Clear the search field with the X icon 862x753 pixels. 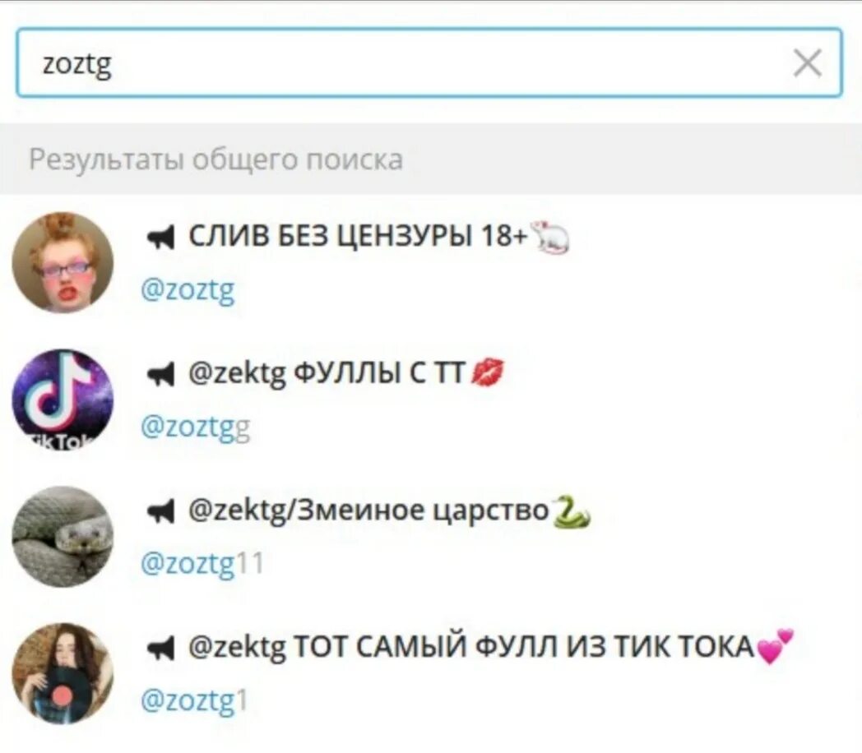pos(808,63)
